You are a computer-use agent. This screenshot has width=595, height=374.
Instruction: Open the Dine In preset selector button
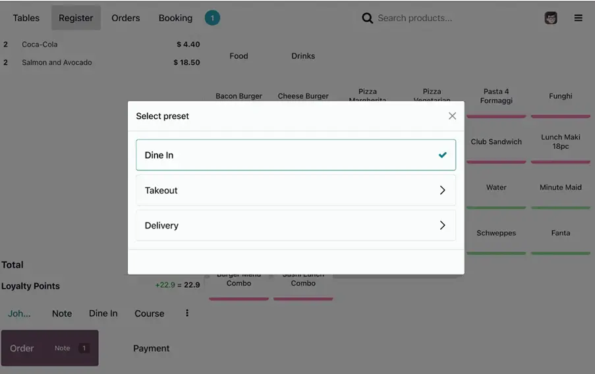click(x=103, y=313)
